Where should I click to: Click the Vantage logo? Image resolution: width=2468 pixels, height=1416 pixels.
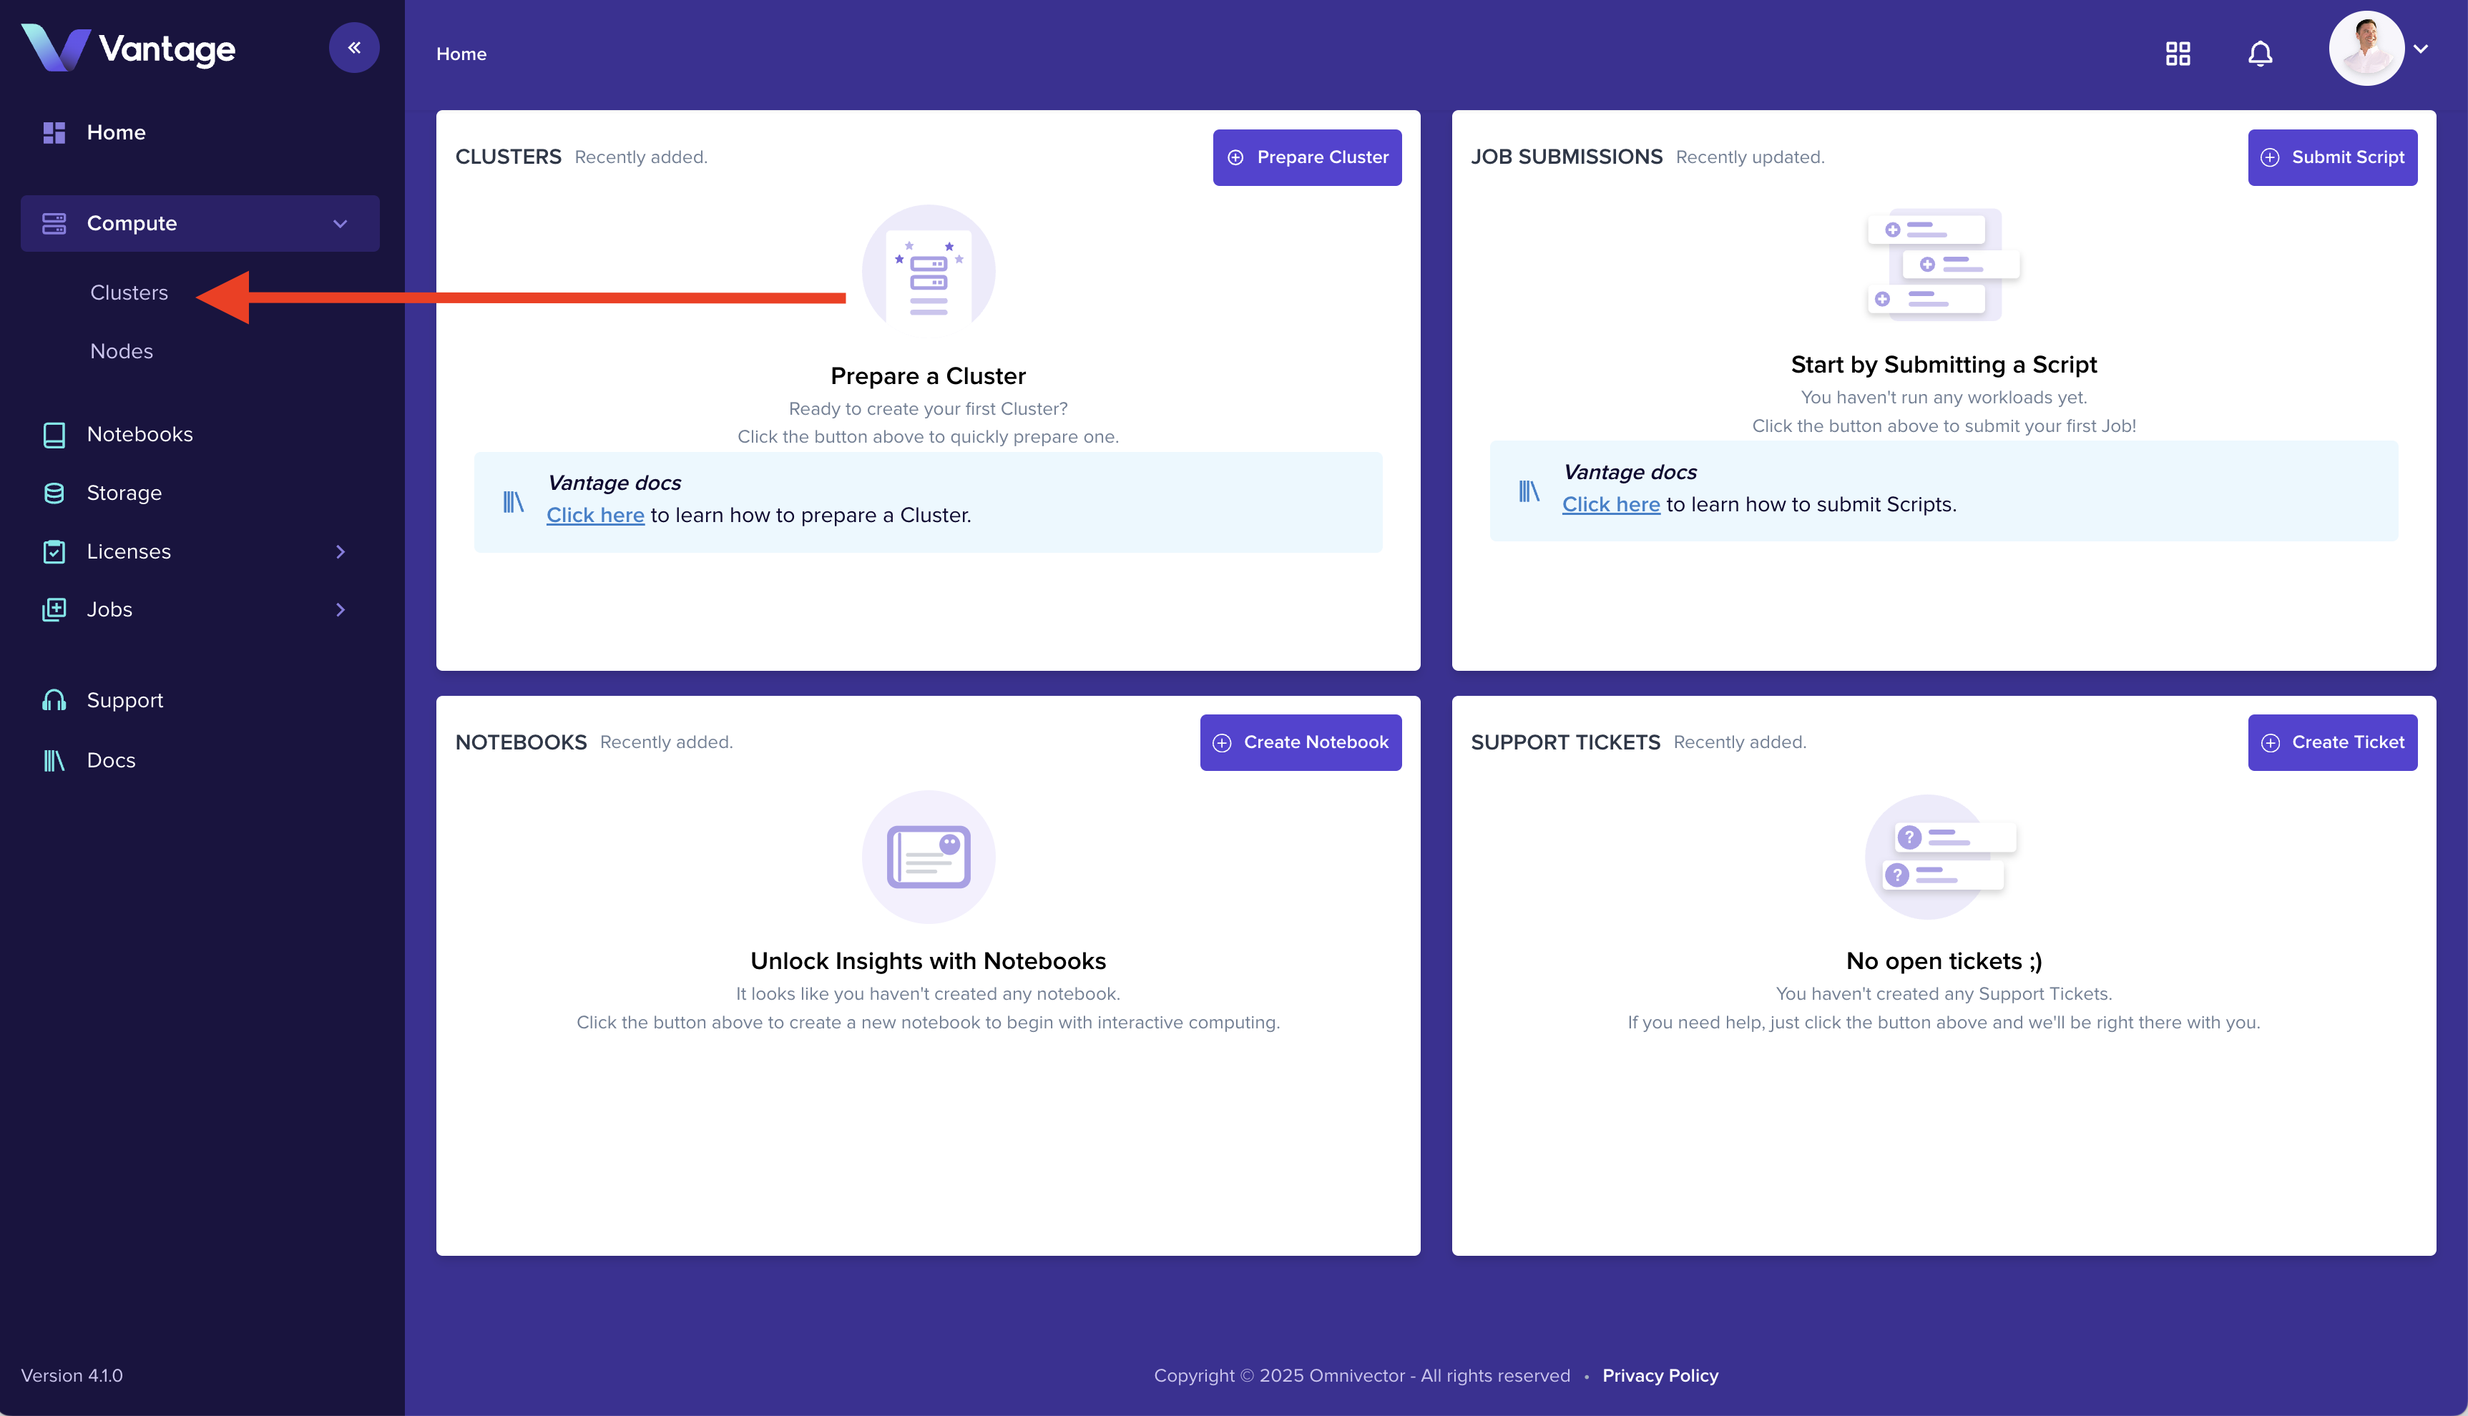(129, 49)
